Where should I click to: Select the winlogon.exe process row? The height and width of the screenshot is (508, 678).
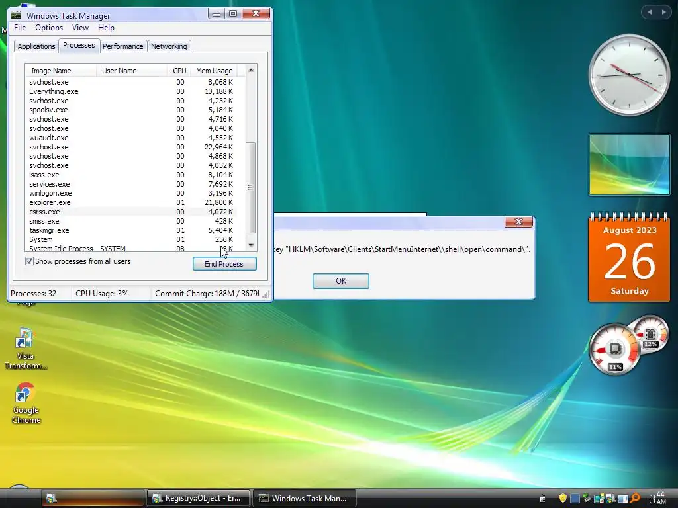click(x=135, y=193)
